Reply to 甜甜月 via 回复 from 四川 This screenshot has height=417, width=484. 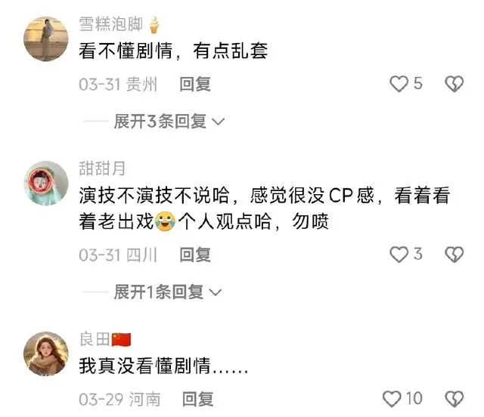tap(195, 255)
